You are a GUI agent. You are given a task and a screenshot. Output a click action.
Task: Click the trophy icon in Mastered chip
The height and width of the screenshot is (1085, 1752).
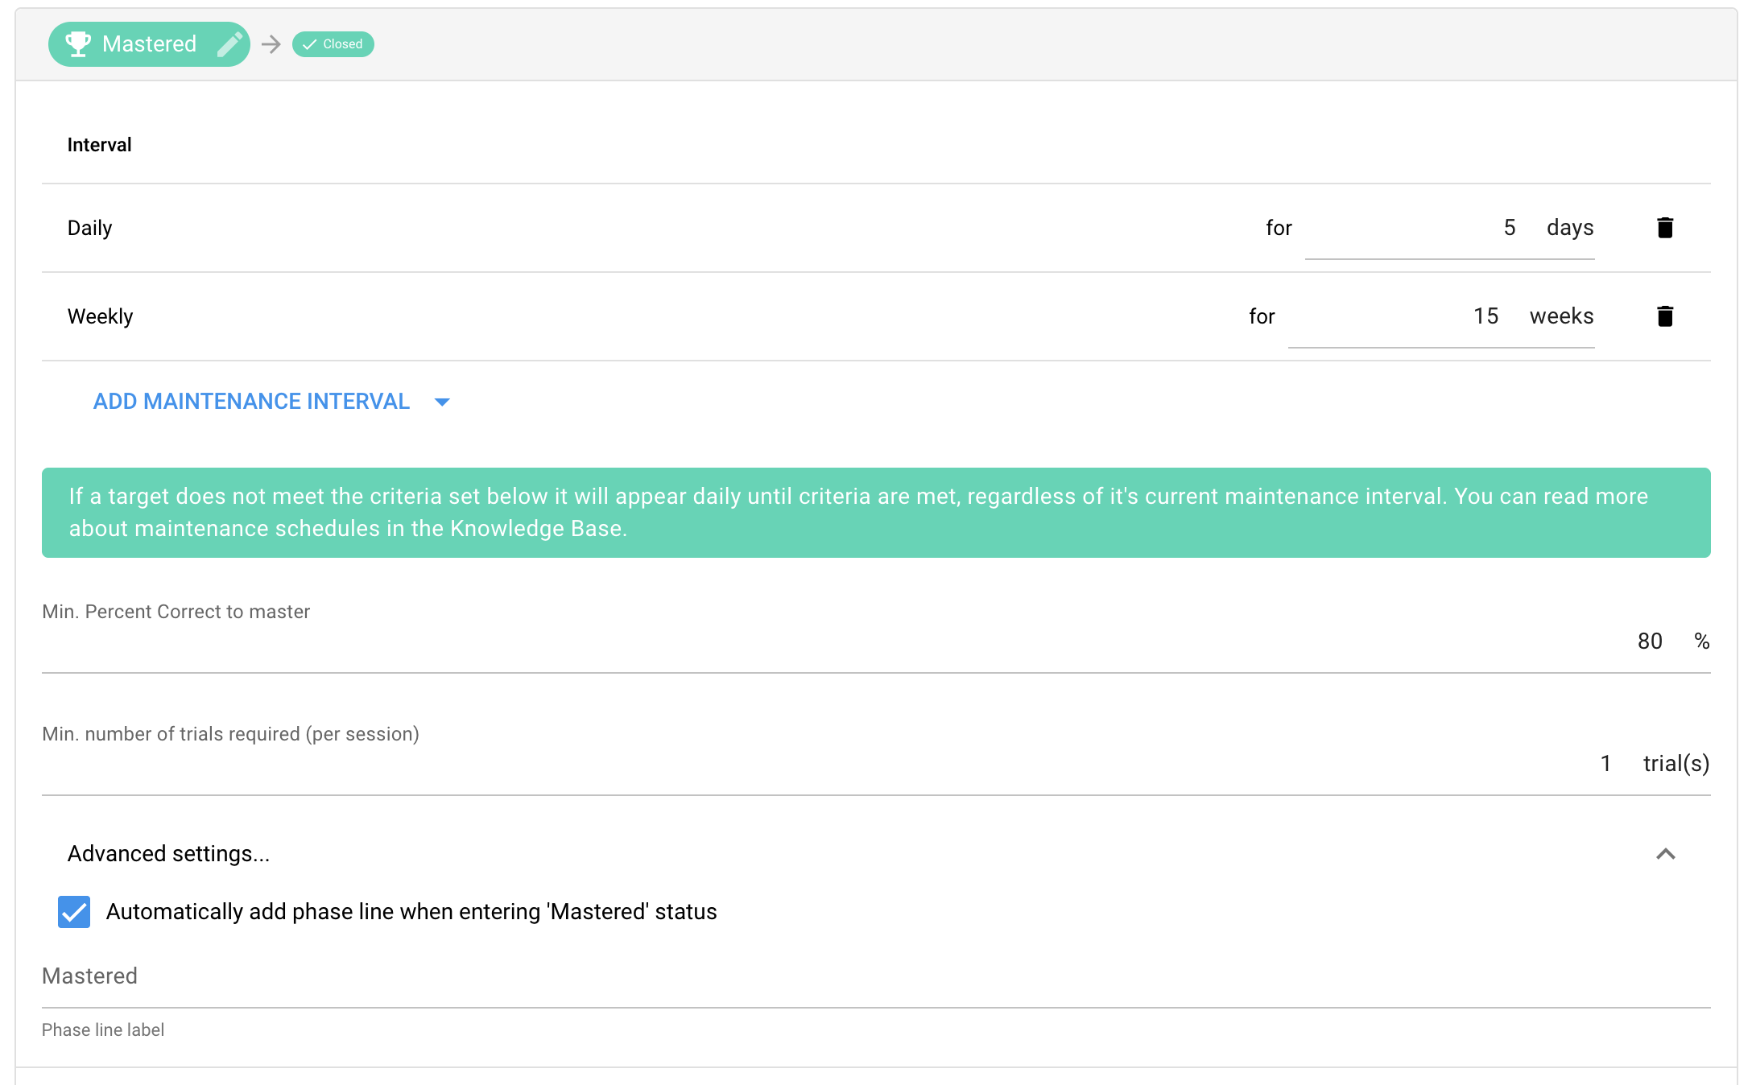click(x=78, y=43)
